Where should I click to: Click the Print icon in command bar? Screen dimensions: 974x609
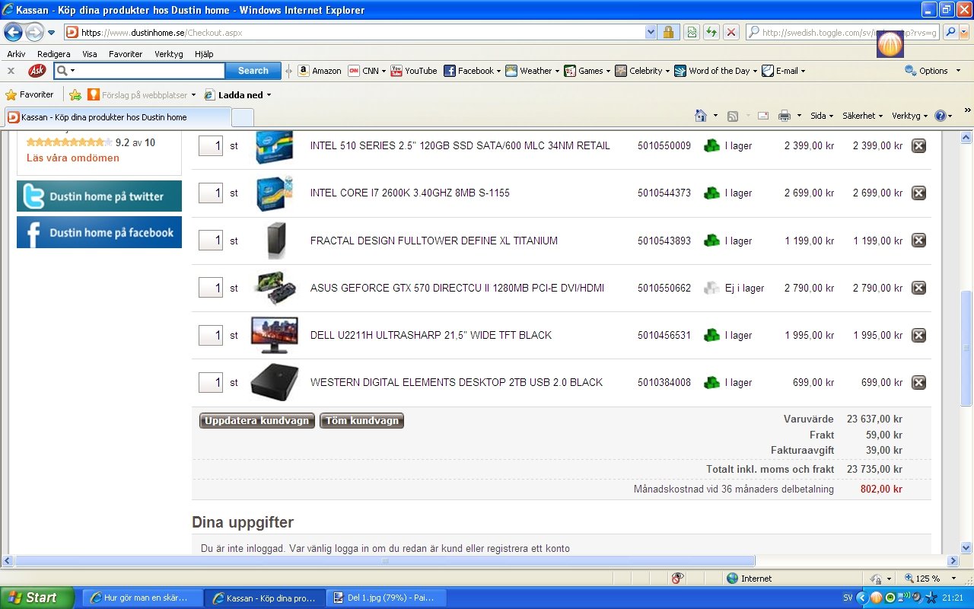(785, 116)
